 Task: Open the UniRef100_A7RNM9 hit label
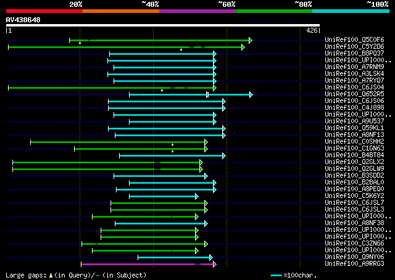(x=354, y=67)
